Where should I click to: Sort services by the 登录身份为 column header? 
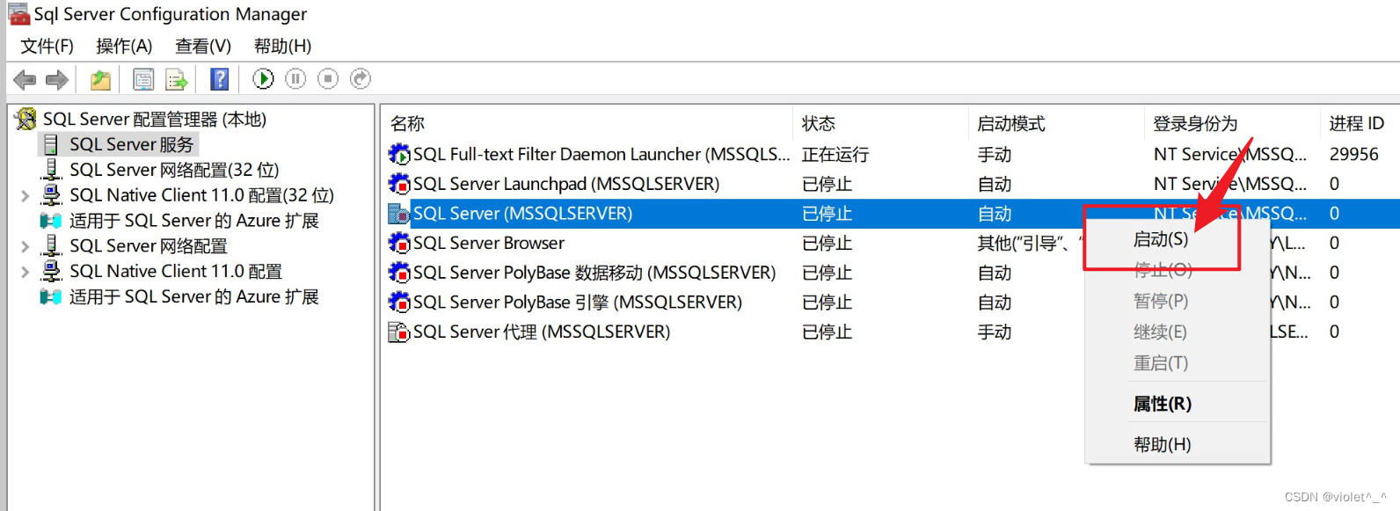point(1195,124)
